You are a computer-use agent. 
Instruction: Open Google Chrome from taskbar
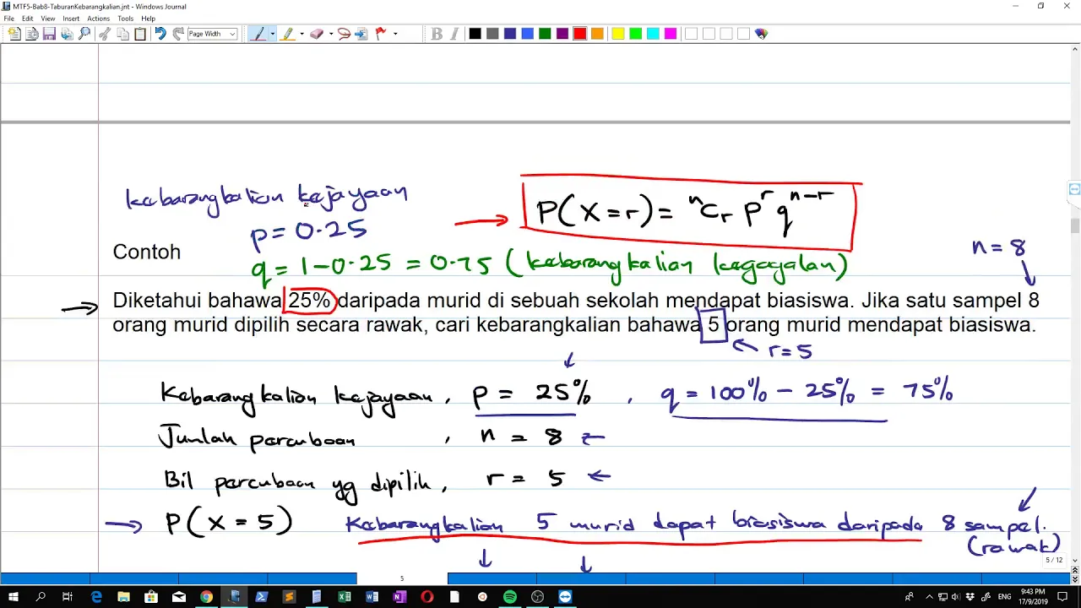(206, 597)
